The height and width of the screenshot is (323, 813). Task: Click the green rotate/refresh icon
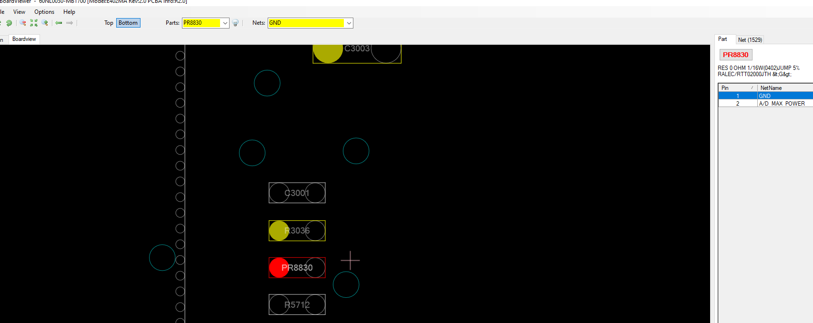tap(9, 23)
